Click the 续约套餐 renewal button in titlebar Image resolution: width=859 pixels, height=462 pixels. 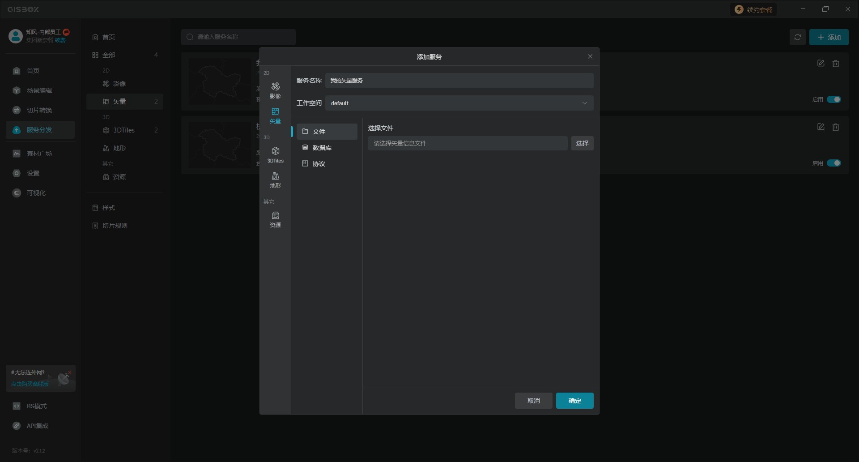coord(754,9)
